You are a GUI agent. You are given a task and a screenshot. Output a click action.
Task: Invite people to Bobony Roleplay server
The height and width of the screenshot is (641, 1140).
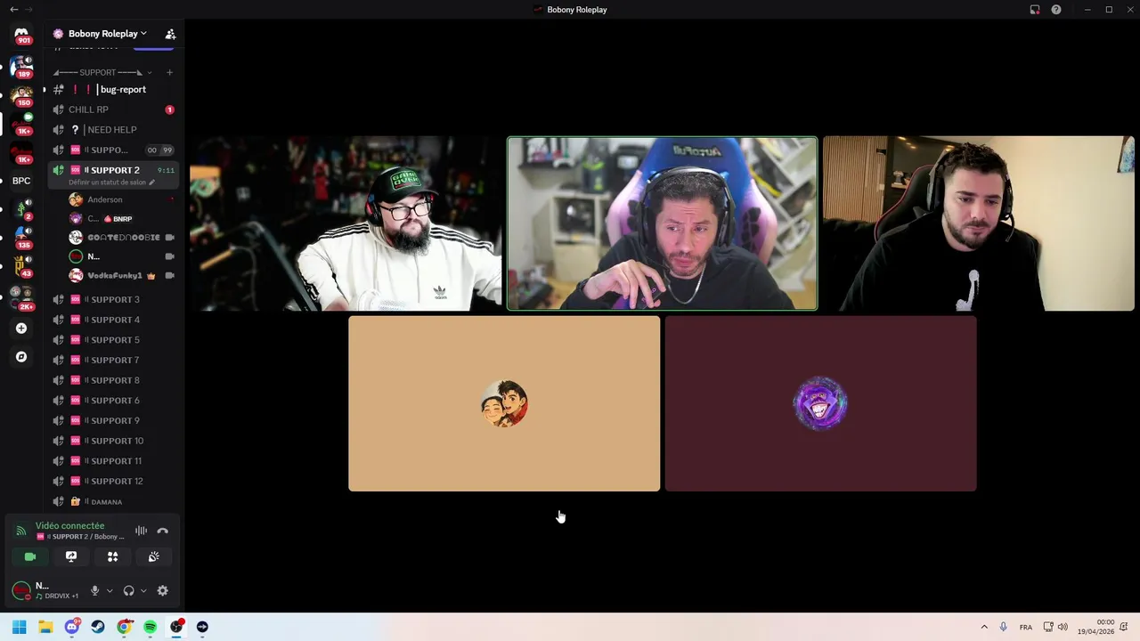(x=170, y=34)
